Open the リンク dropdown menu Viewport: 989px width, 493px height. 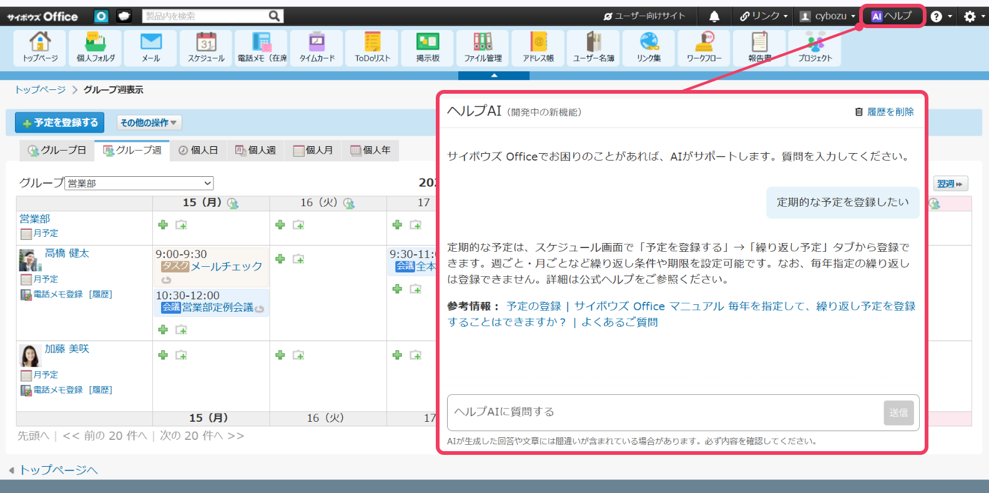pos(764,16)
